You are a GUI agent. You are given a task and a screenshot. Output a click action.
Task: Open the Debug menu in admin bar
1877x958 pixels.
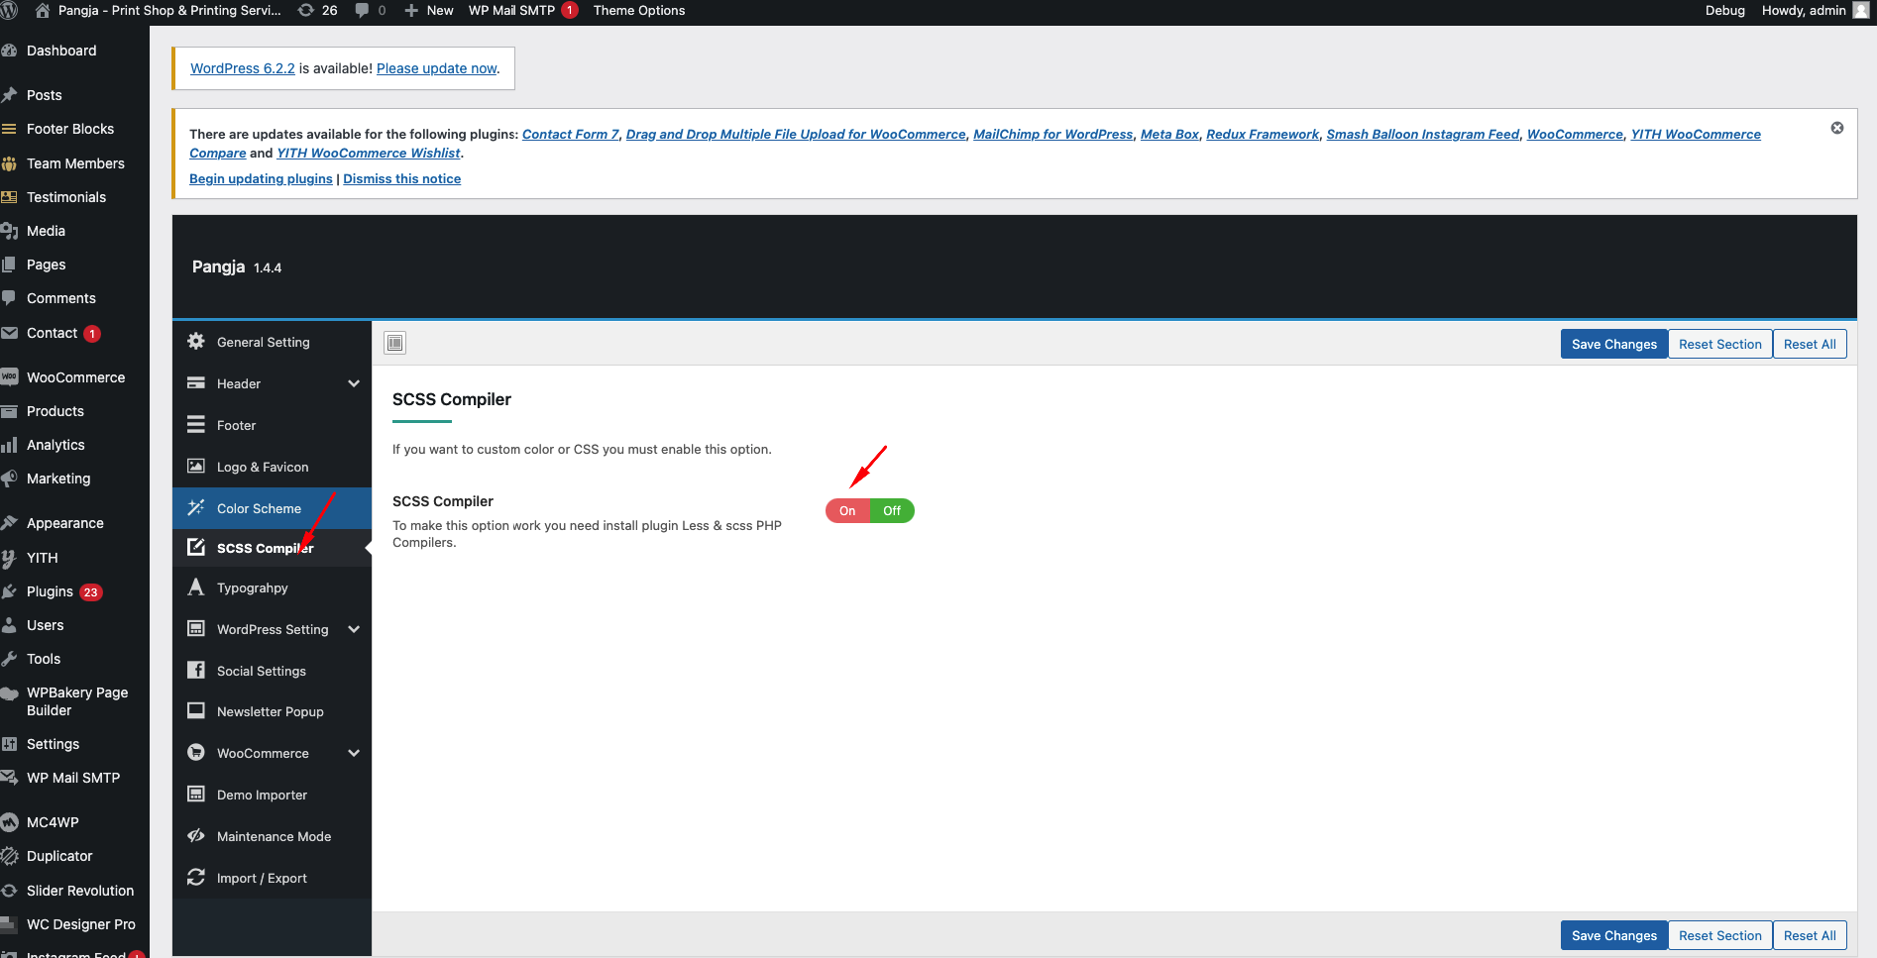point(1724,10)
